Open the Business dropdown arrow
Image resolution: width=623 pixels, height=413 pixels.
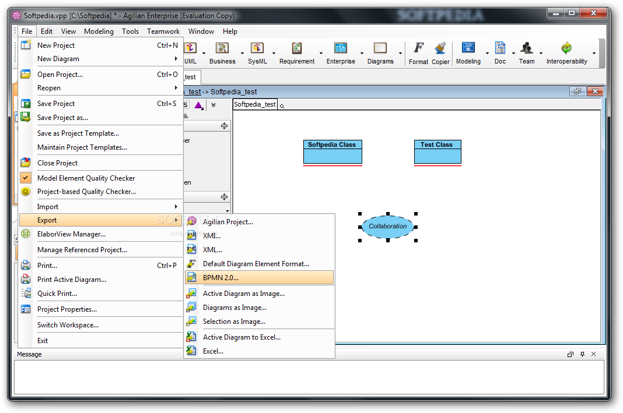[x=242, y=53]
